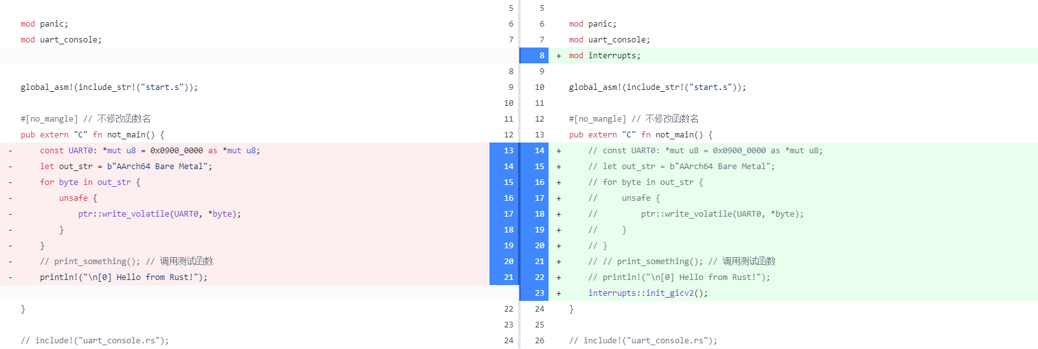Click right-side "pub extern "C" fn not_main()" line
The image size is (1038, 349).
[641, 135]
